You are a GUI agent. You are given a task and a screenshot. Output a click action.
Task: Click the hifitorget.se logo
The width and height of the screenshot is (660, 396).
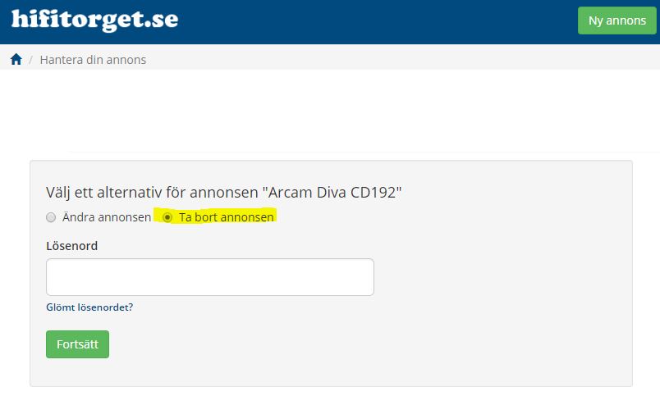[x=94, y=20]
